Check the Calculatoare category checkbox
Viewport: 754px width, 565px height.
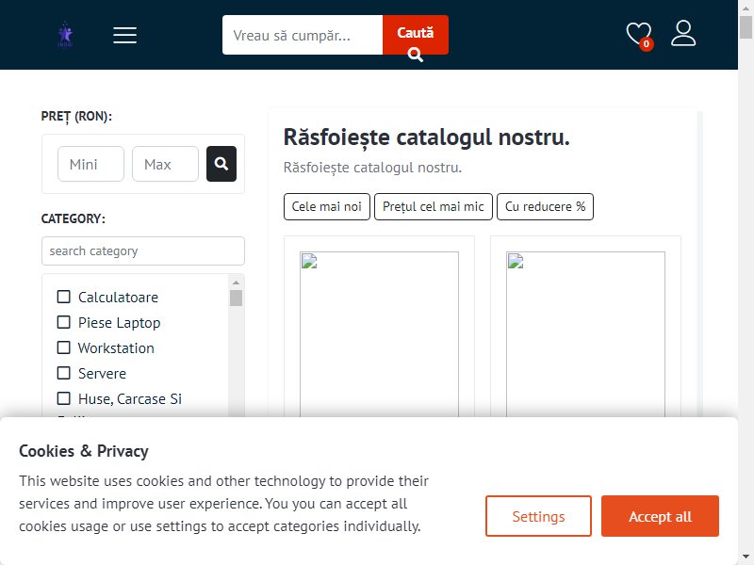tap(63, 297)
